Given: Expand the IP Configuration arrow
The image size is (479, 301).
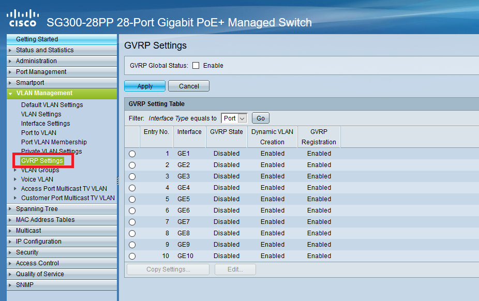Looking at the screenshot, I should (10, 242).
